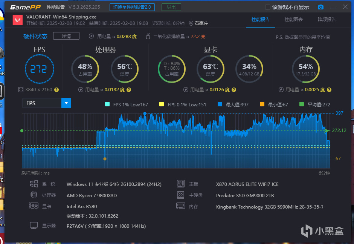Click the text Intel Arc B580
The width and height of the screenshot is (354, 244).
tap(82, 206)
